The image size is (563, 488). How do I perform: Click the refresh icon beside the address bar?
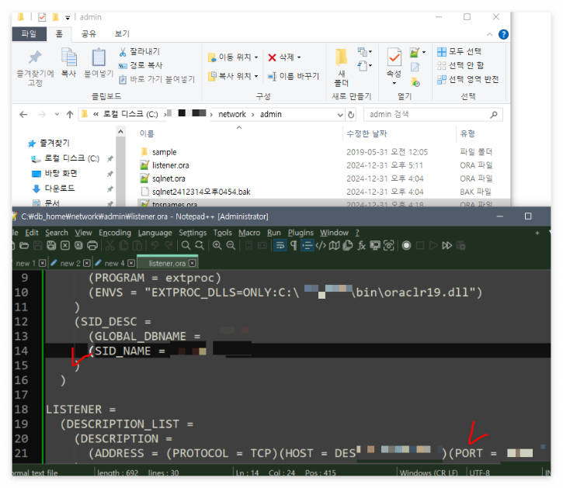pyautogui.click(x=351, y=115)
